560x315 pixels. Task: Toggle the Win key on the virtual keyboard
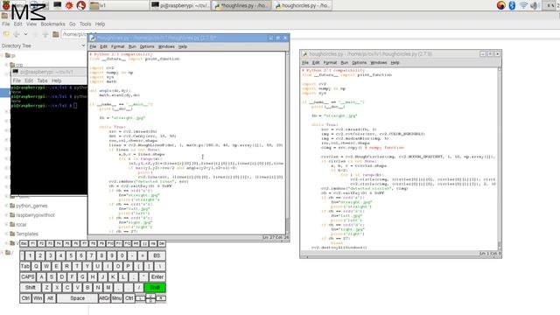tap(38, 298)
